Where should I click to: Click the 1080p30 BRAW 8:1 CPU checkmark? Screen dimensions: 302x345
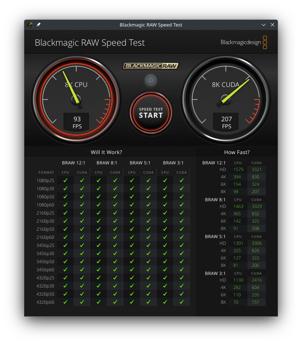coord(99,189)
